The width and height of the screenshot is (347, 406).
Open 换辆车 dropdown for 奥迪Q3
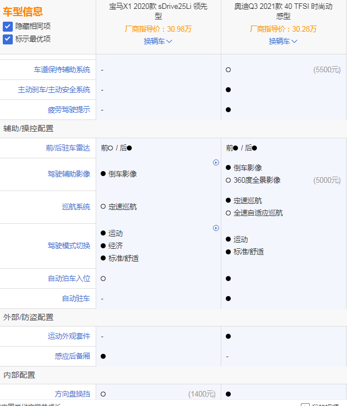[280, 41]
